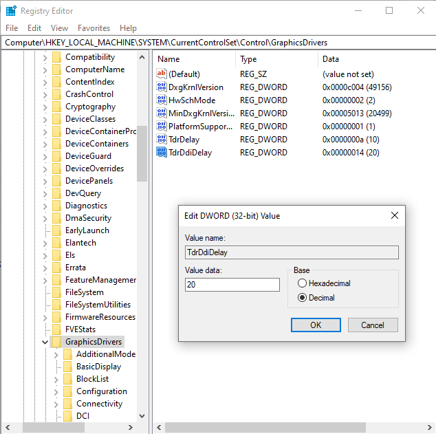
Task: Select the FirmwareResources key
Action: pos(100,317)
